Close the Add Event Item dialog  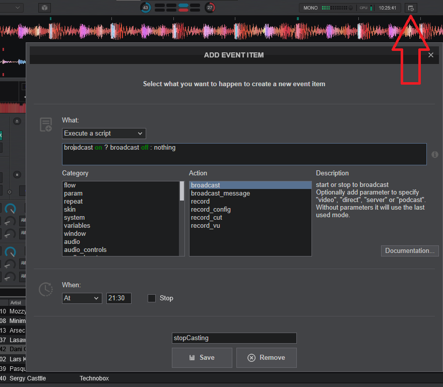pyautogui.click(x=430, y=55)
